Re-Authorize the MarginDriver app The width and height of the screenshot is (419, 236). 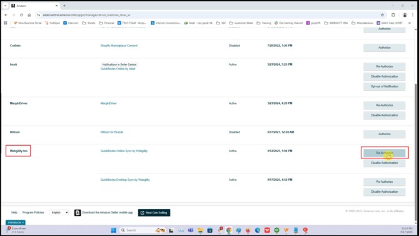pos(384,105)
